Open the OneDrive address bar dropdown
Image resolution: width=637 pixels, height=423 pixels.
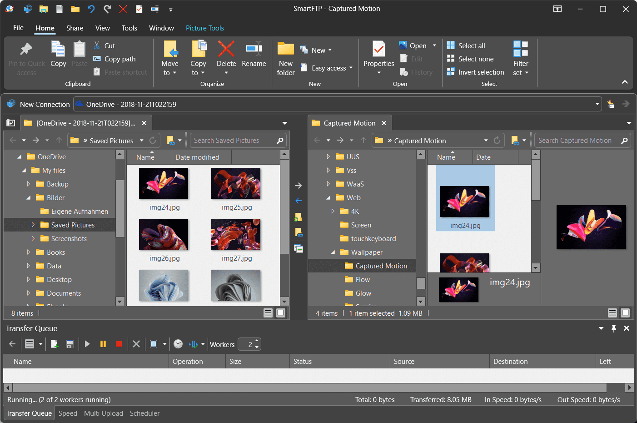[x=597, y=104]
